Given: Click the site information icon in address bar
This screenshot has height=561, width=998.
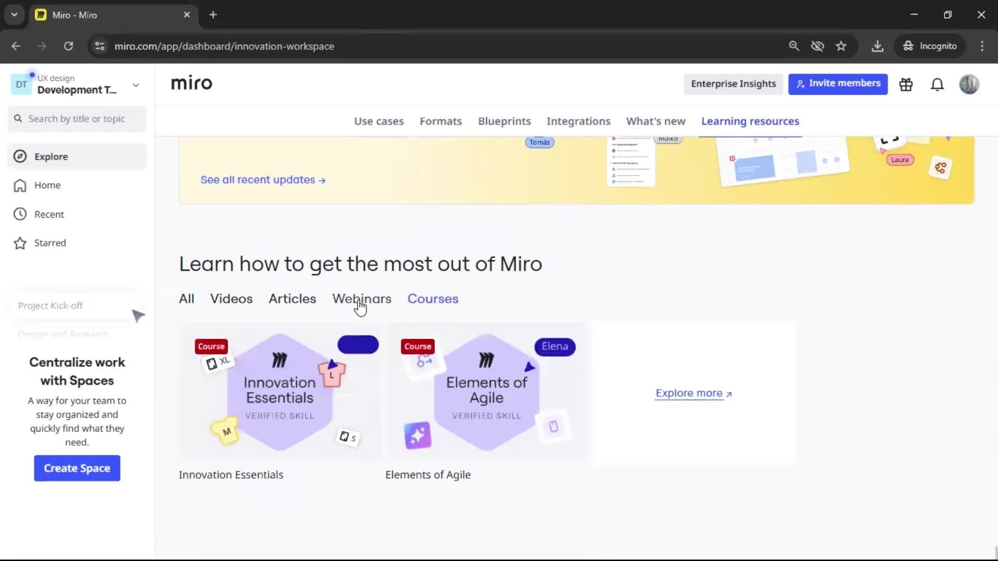Looking at the screenshot, I should click(x=100, y=46).
